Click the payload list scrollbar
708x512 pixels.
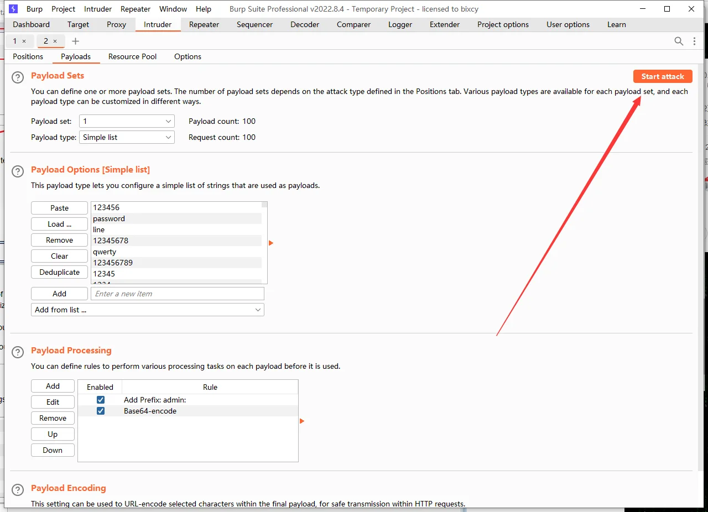click(264, 243)
